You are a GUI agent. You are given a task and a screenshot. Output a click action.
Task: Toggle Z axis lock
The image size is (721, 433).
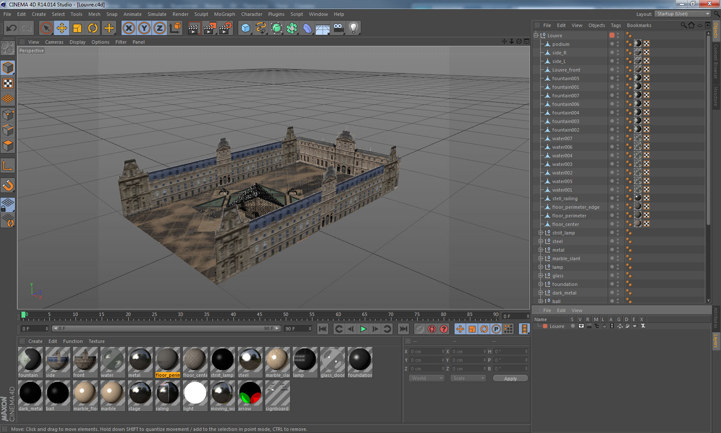[x=160, y=28]
